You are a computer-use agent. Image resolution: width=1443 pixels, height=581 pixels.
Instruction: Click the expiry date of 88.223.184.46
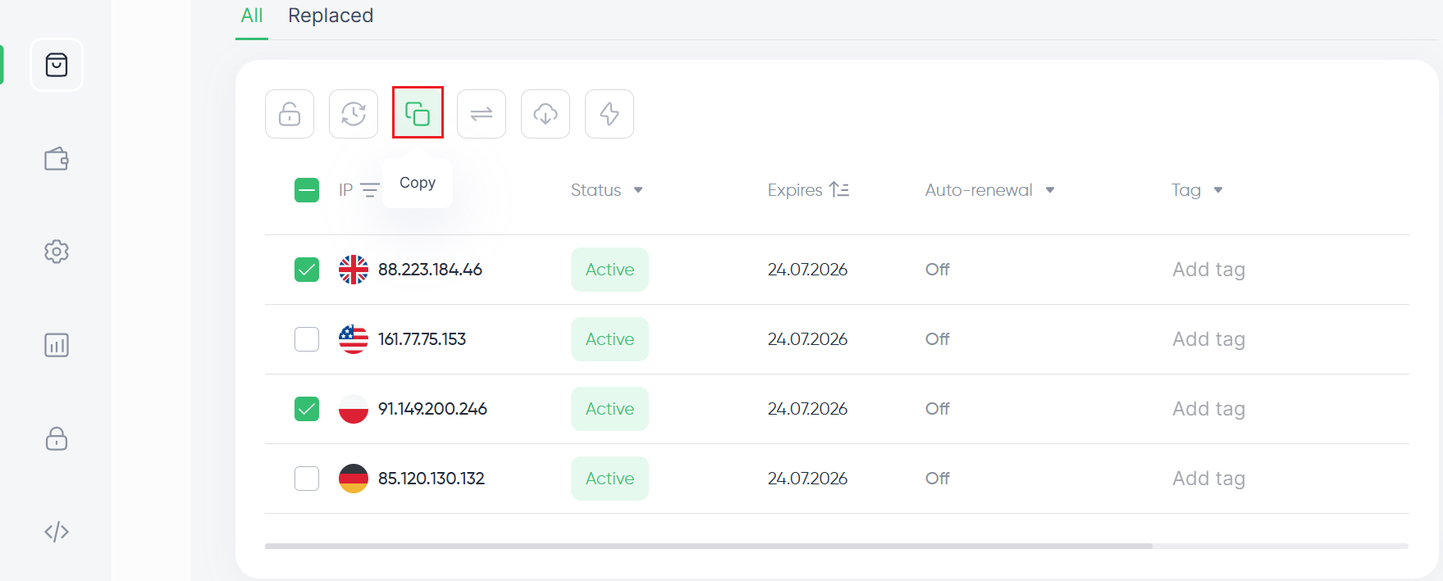807,270
